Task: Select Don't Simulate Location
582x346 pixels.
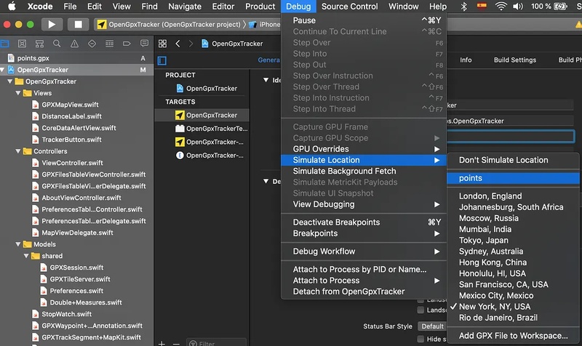Action: point(513,160)
